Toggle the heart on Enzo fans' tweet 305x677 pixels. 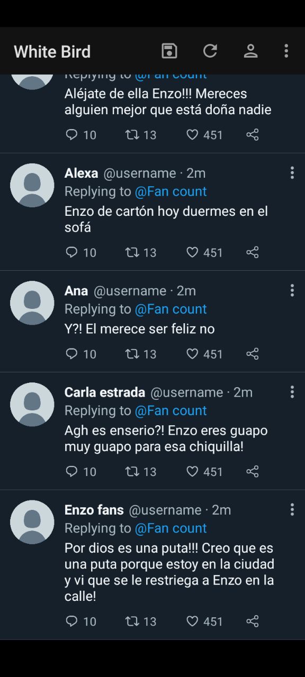point(192,621)
